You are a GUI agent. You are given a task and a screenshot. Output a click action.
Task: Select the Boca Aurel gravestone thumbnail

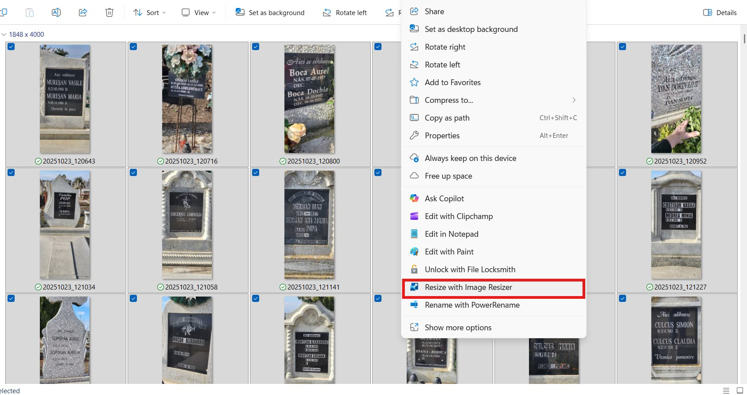pyautogui.click(x=309, y=99)
